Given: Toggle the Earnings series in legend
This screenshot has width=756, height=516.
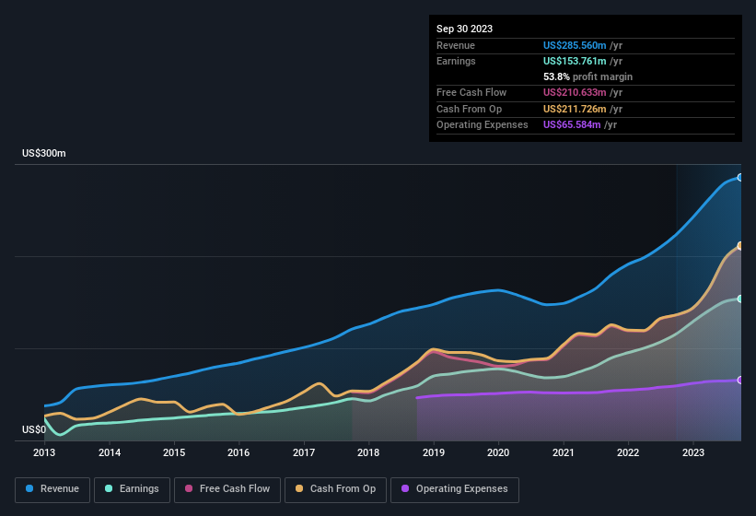Looking at the screenshot, I should click(132, 489).
